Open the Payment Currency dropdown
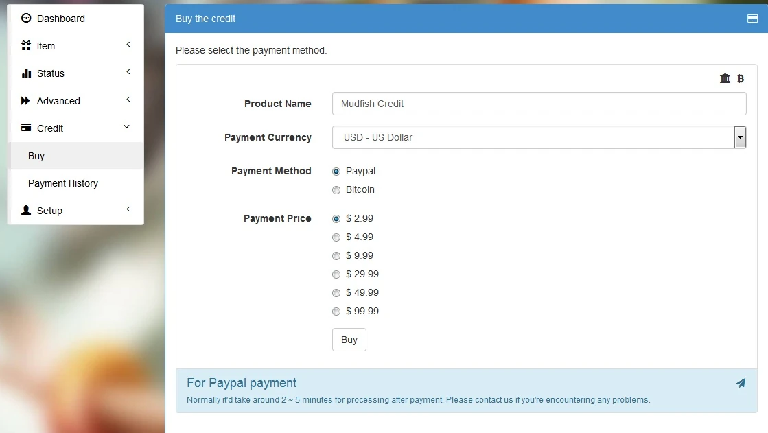 click(x=740, y=137)
